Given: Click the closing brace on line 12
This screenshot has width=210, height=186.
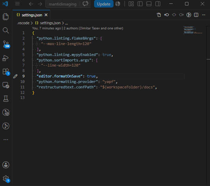Looking at the screenshot, I should click(x=33, y=92).
